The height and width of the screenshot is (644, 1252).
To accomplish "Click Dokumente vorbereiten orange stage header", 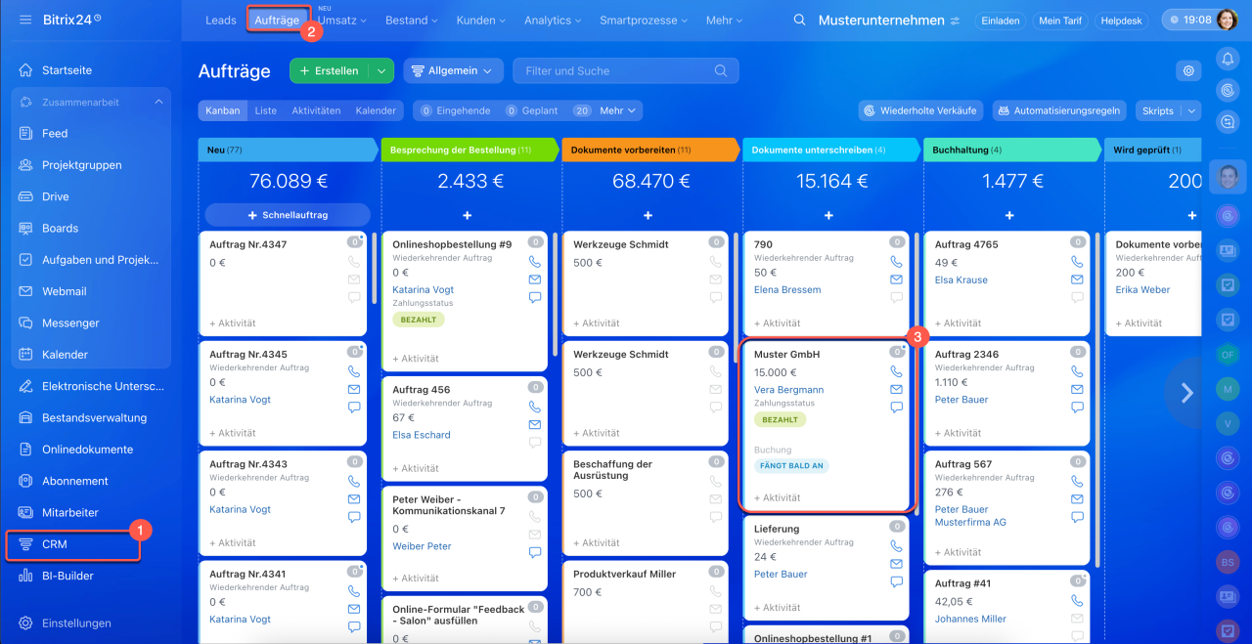I will (x=649, y=150).
